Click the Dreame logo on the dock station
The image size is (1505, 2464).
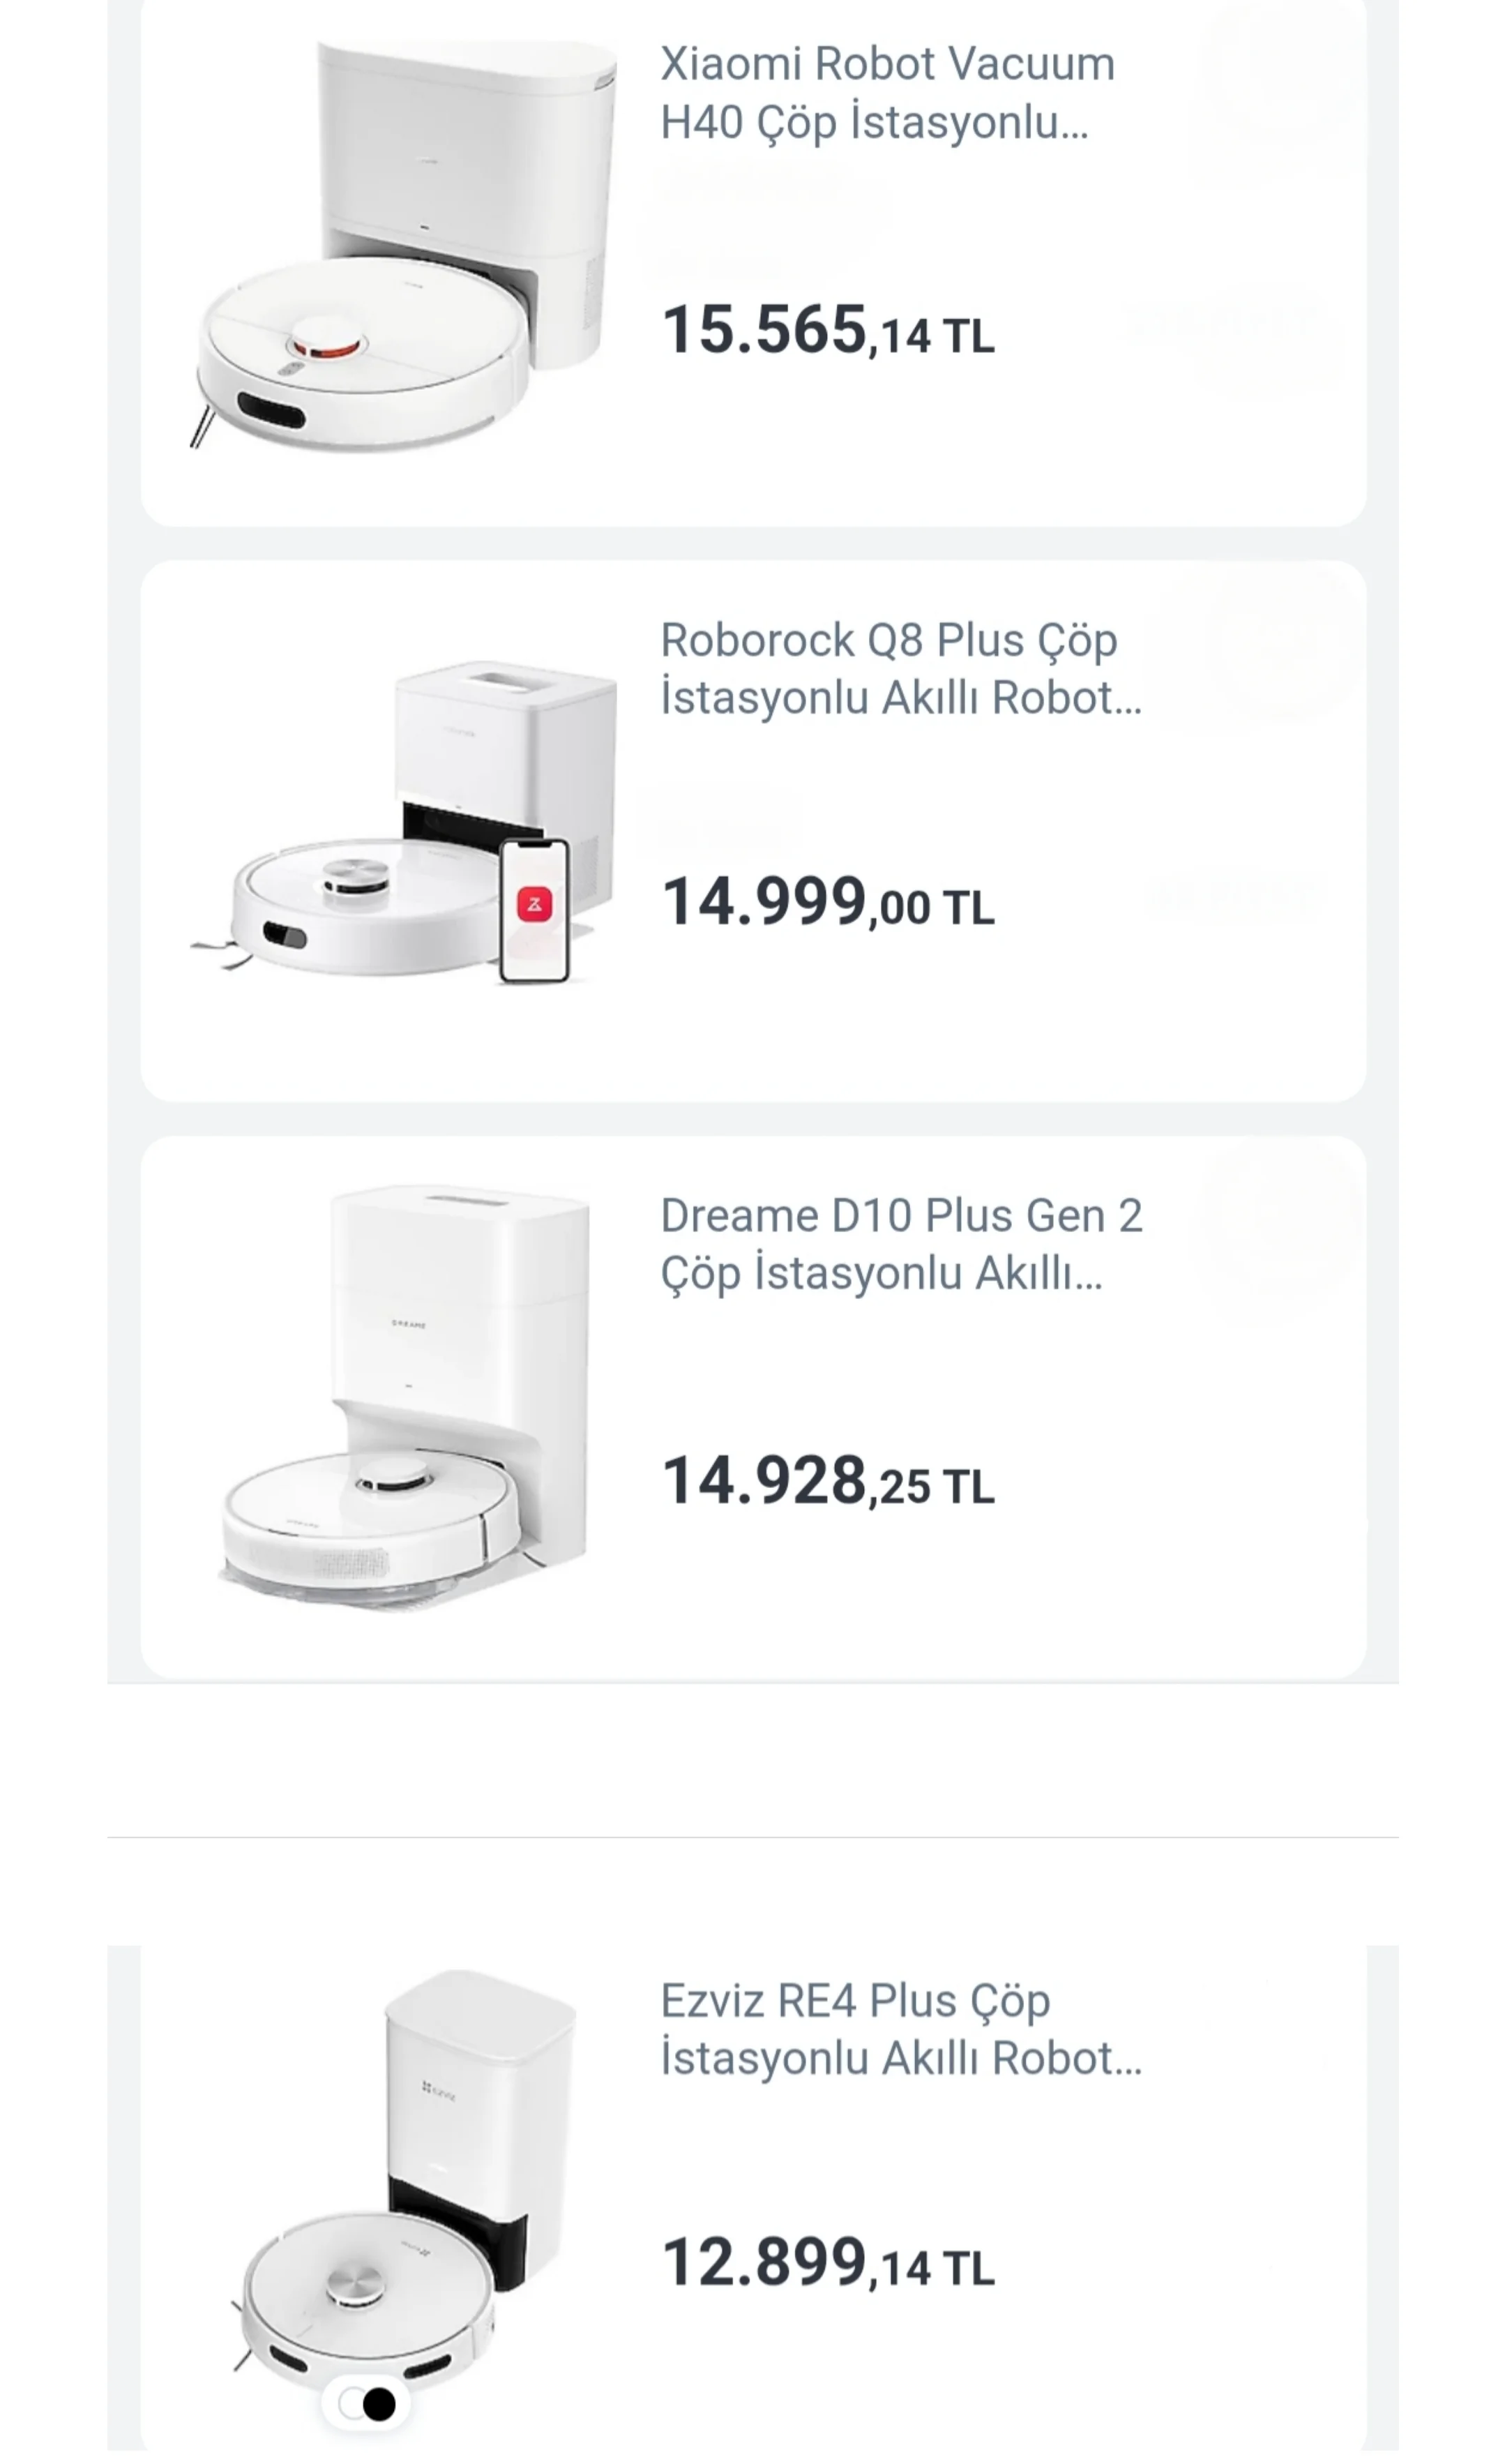click(x=408, y=1325)
